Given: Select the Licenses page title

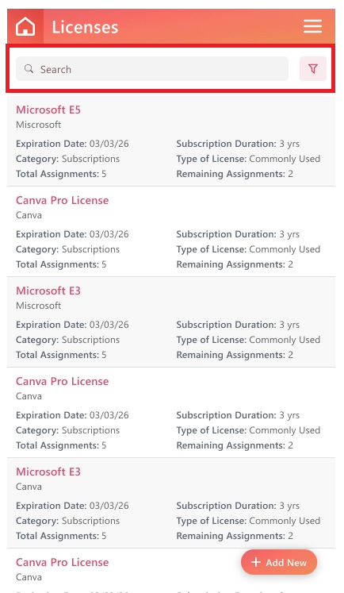Looking at the screenshot, I should coord(85,27).
